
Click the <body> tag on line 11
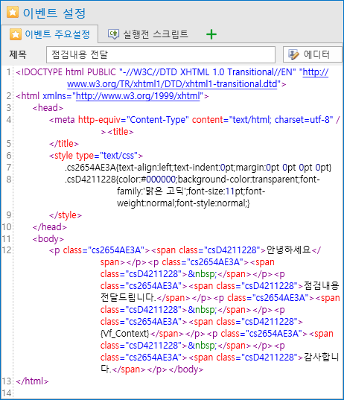[x=48, y=239]
